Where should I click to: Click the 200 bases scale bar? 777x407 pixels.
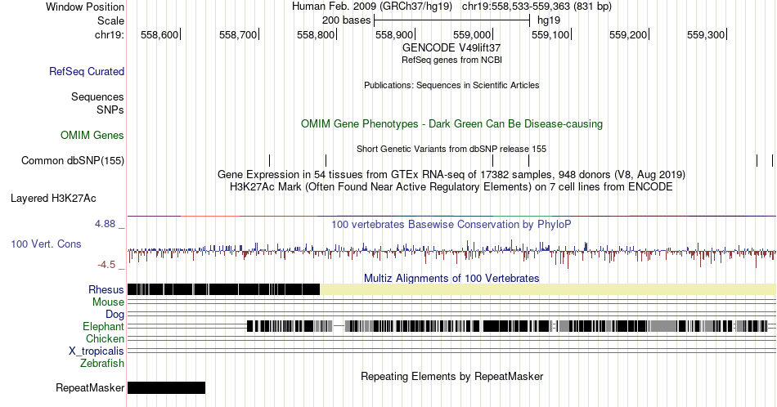point(452,20)
